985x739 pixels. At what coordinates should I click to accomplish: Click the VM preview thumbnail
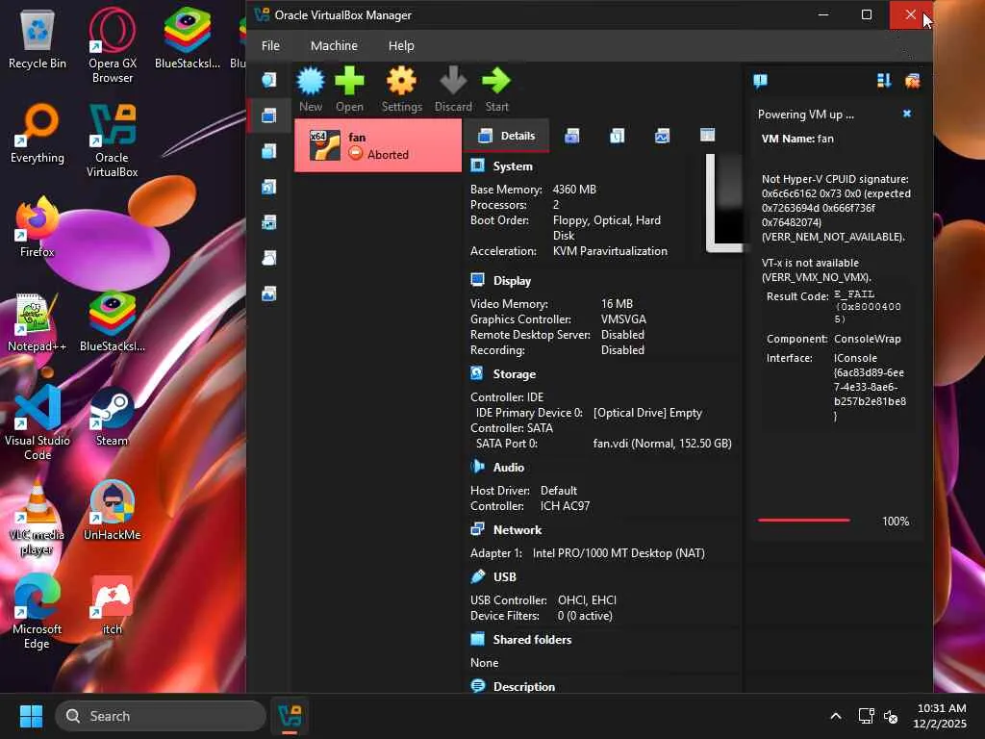tap(723, 203)
